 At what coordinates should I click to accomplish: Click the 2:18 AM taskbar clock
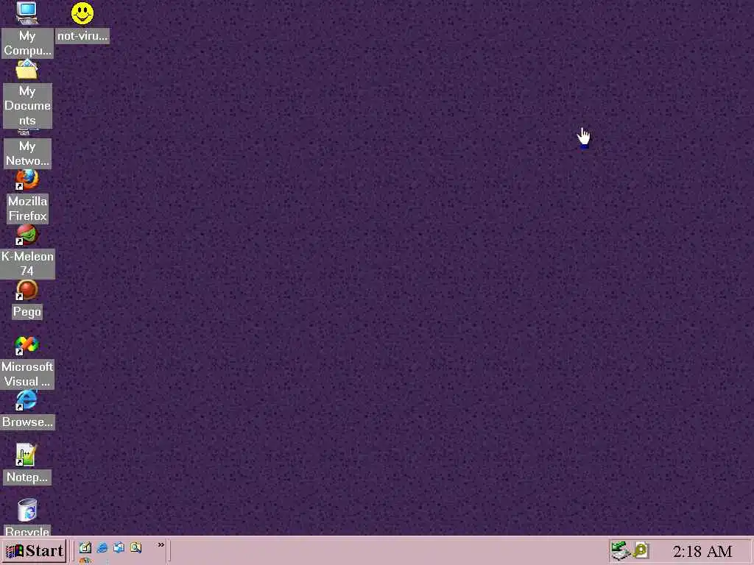[702, 551]
